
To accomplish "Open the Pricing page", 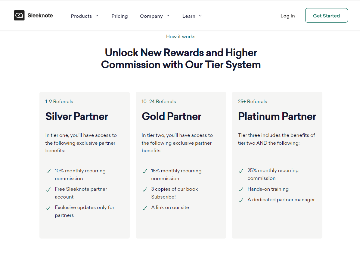I will pos(119,16).
